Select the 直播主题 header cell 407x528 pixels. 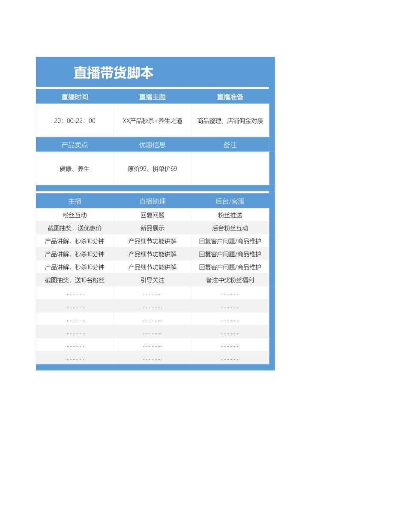coord(153,97)
